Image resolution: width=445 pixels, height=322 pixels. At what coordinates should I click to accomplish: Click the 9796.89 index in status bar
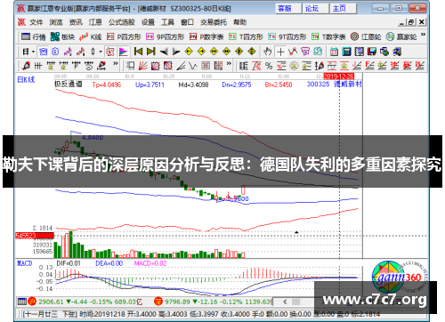click(x=177, y=302)
